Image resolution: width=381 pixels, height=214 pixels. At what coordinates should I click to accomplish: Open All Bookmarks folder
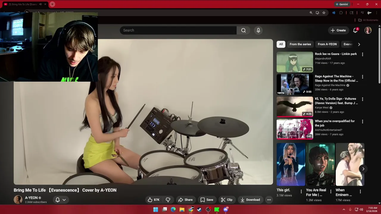pyautogui.click(x=368, y=20)
